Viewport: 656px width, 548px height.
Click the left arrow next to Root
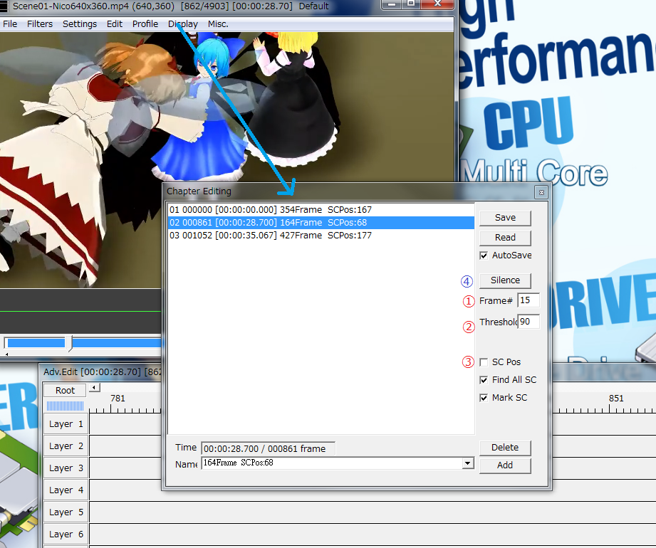[x=95, y=388]
